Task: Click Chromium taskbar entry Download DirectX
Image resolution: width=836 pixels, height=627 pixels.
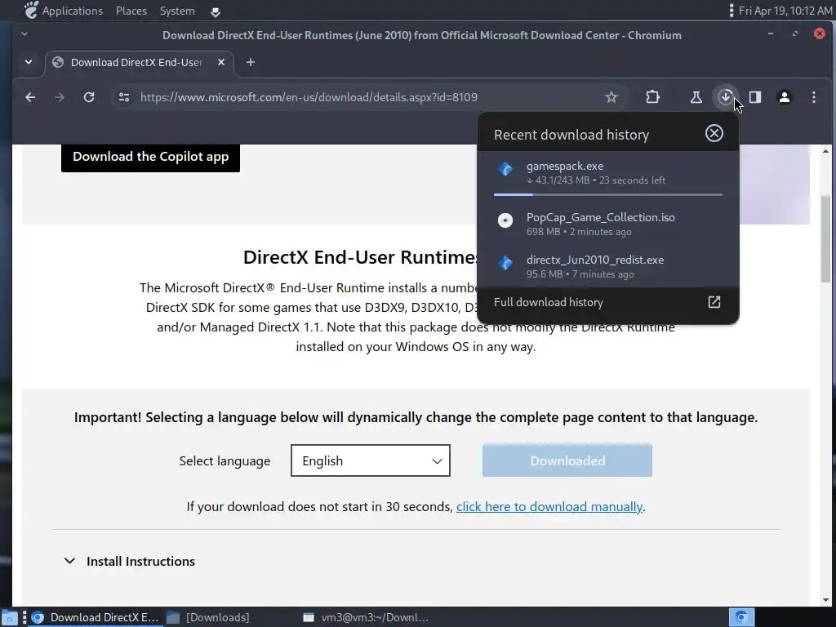Action: (96, 617)
